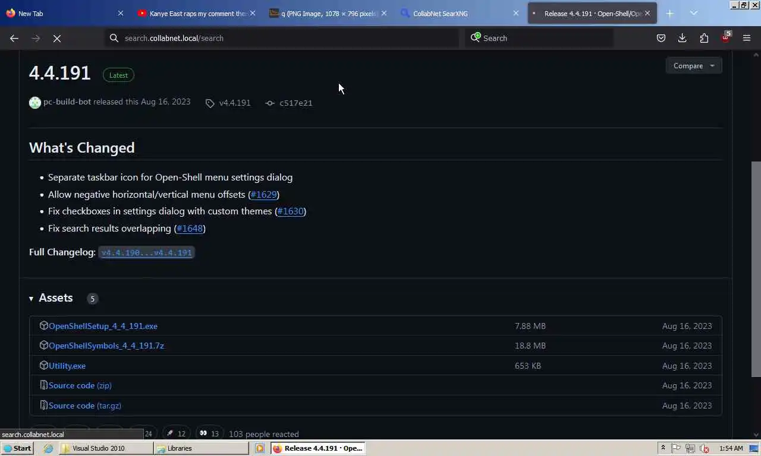This screenshot has height=456, width=761.
Task: Click the Release 4.4.191 Firefox taskbar button
Action: click(318, 448)
